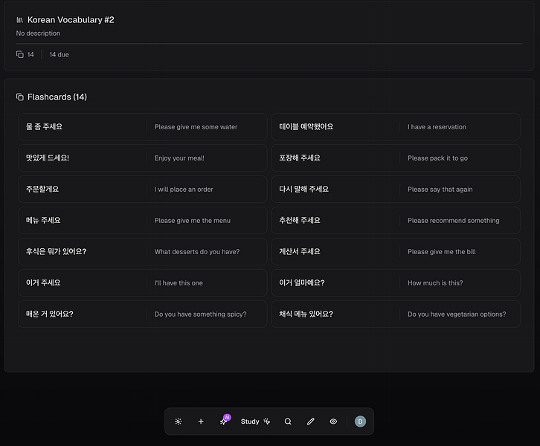
Task: Click the plus icon to add a flashcard
Action: point(201,421)
